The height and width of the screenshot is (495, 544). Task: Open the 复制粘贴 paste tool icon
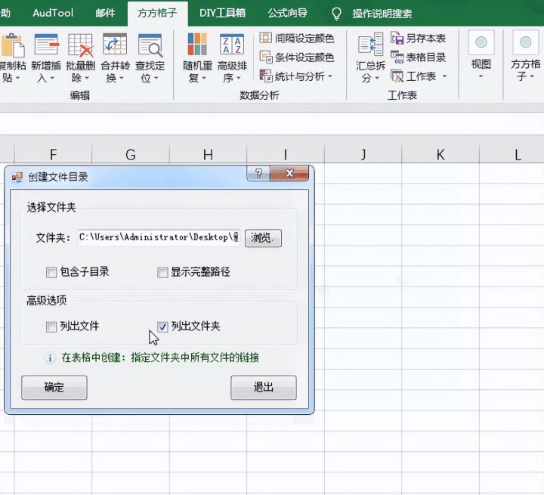point(12,45)
